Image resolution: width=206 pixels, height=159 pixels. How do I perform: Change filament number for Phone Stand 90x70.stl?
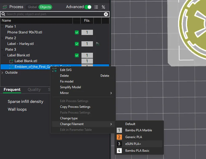pos(87,32)
